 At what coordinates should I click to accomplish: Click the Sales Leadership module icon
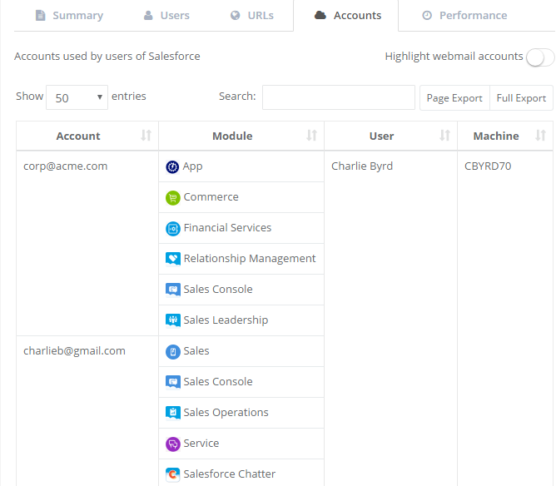(x=172, y=320)
